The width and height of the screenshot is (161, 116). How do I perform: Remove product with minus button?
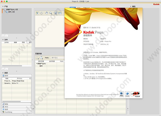(7, 36)
